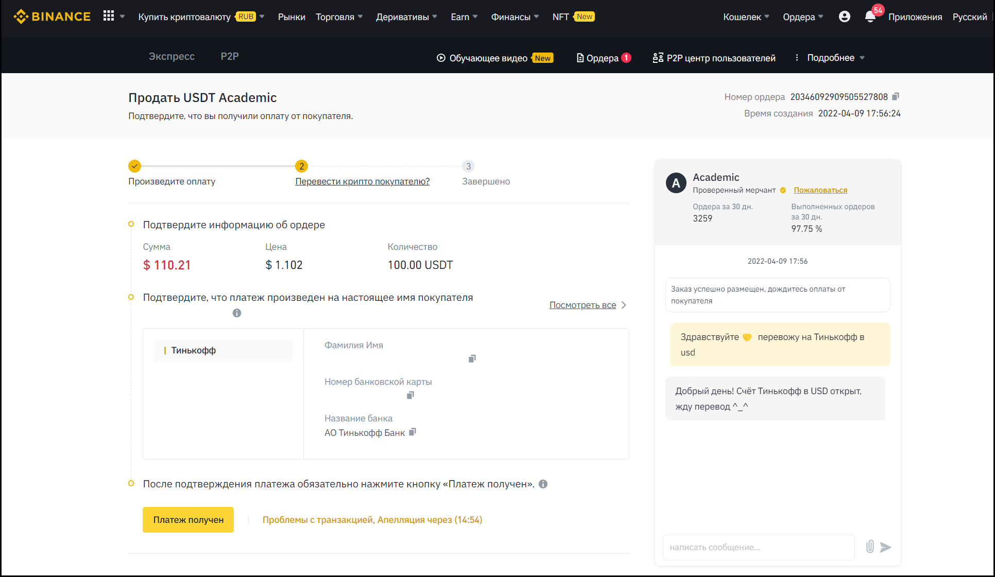Click the chat message input field
This screenshot has height=577, width=995.
759,547
